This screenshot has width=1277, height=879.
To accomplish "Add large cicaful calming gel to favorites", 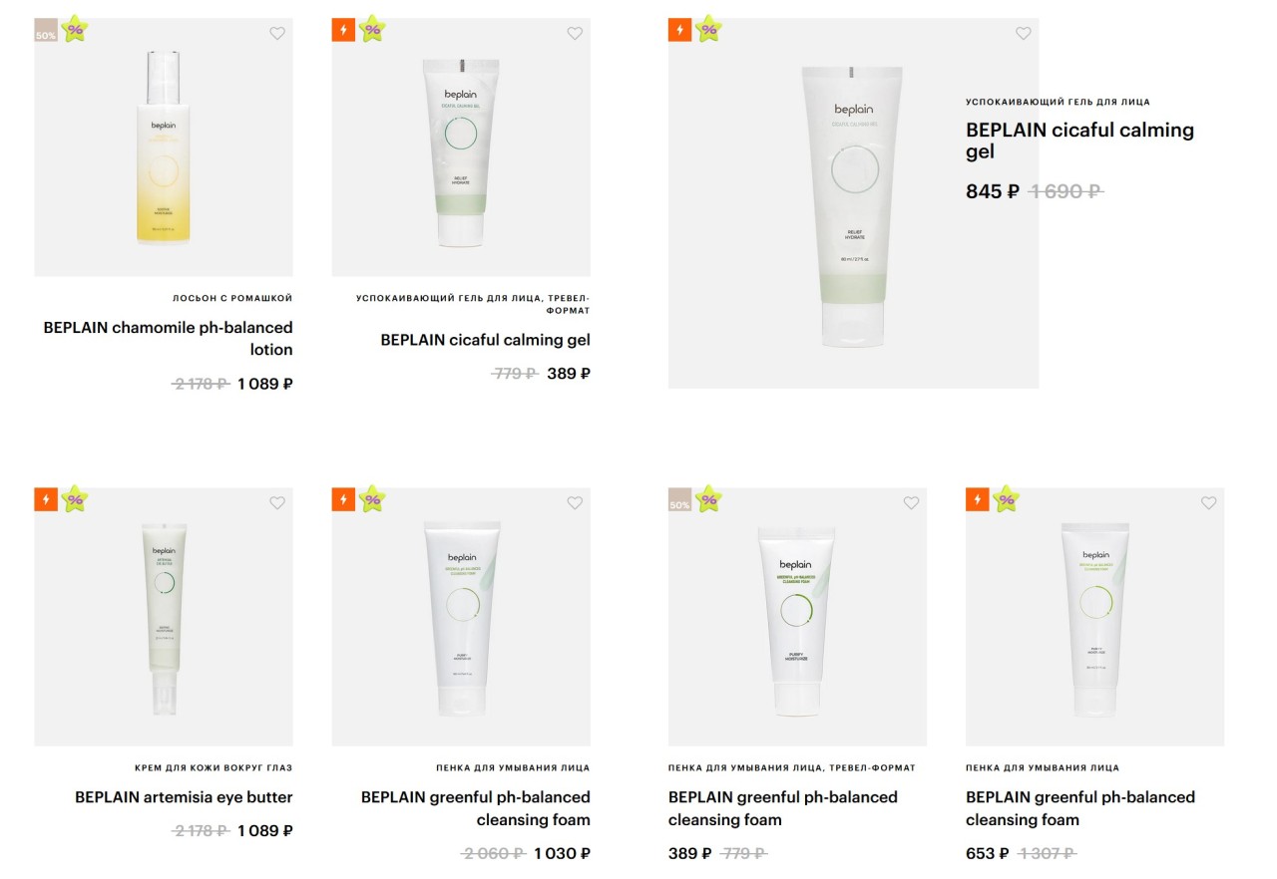I will coord(1023,33).
